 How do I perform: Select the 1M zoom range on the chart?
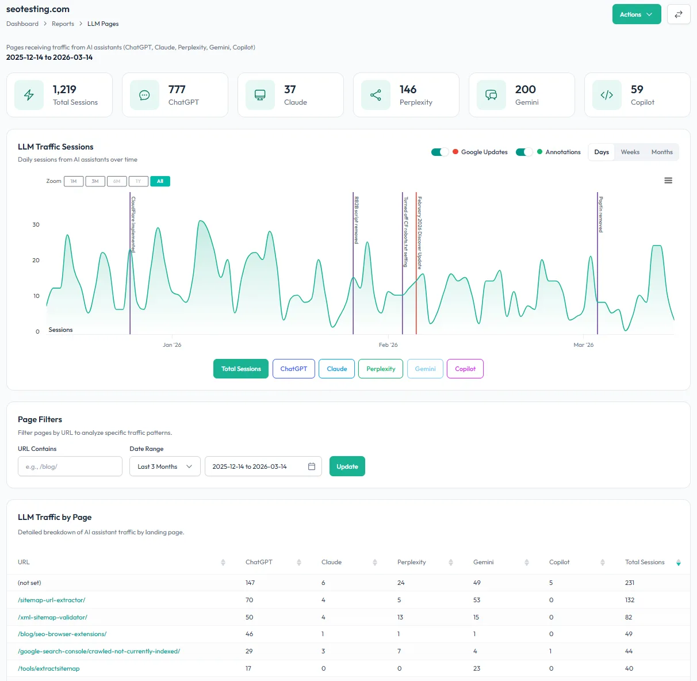[74, 181]
